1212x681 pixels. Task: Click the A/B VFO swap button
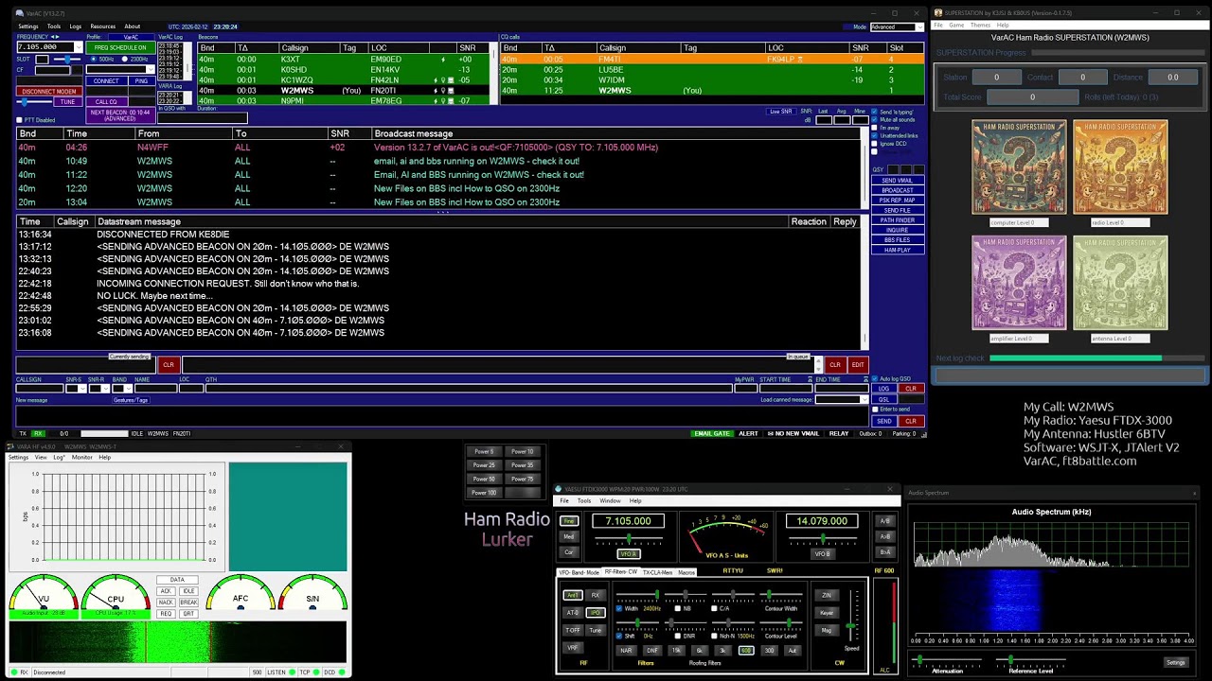(x=885, y=521)
